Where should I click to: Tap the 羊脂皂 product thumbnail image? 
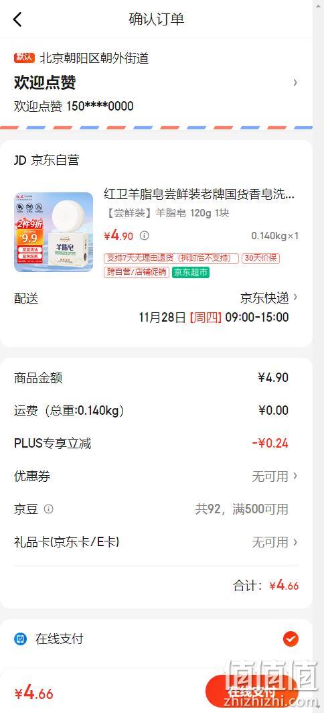[x=54, y=233]
